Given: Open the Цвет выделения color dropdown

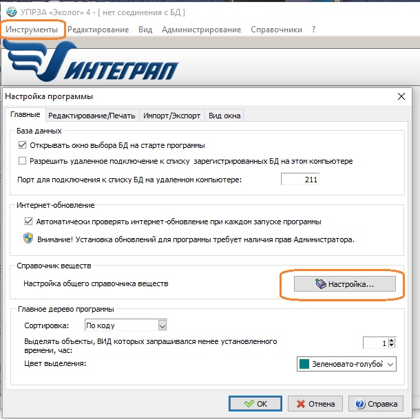Looking at the screenshot, I should pos(391,363).
